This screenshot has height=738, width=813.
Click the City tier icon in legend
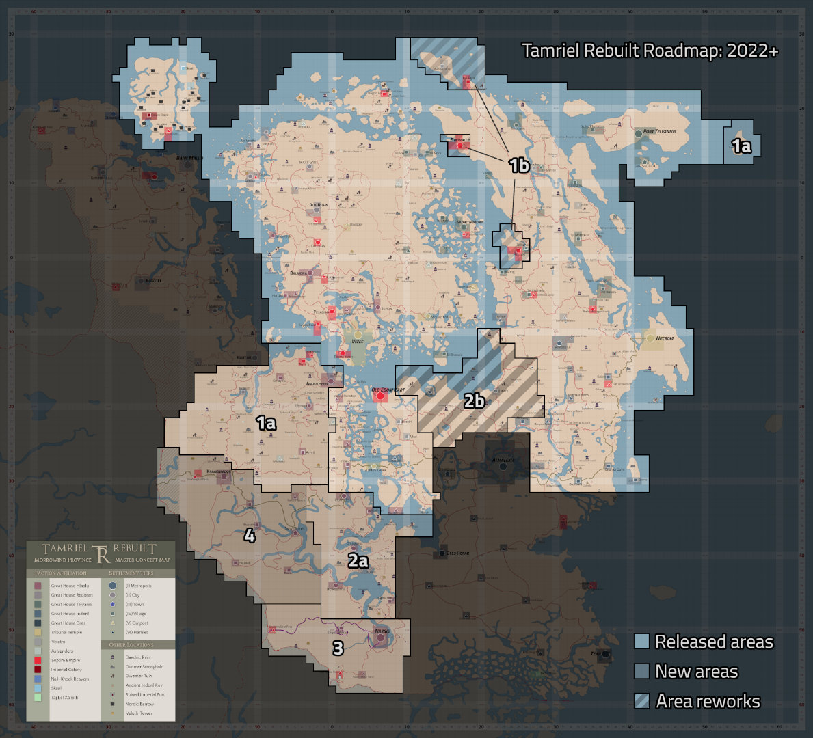tap(113, 595)
